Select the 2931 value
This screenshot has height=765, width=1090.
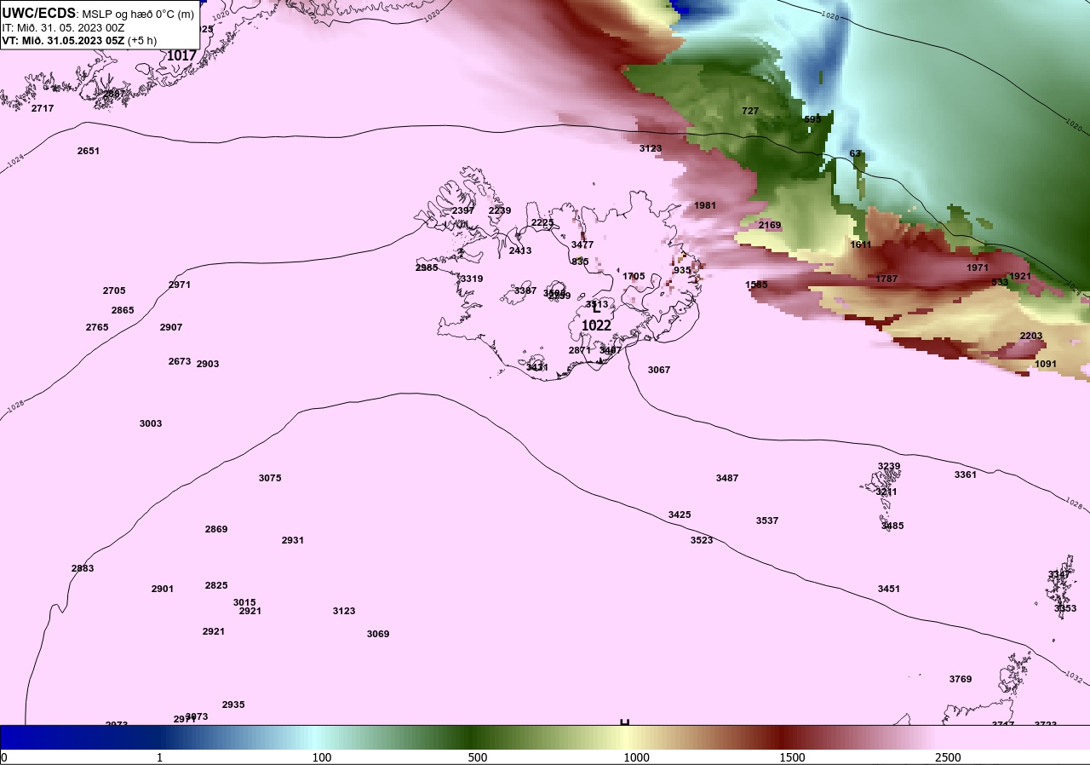(293, 540)
